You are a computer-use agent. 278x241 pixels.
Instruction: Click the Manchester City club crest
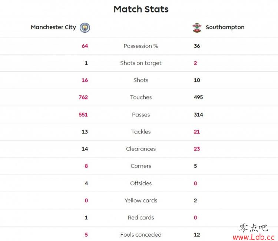pyautogui.click(x=85, y=27)
